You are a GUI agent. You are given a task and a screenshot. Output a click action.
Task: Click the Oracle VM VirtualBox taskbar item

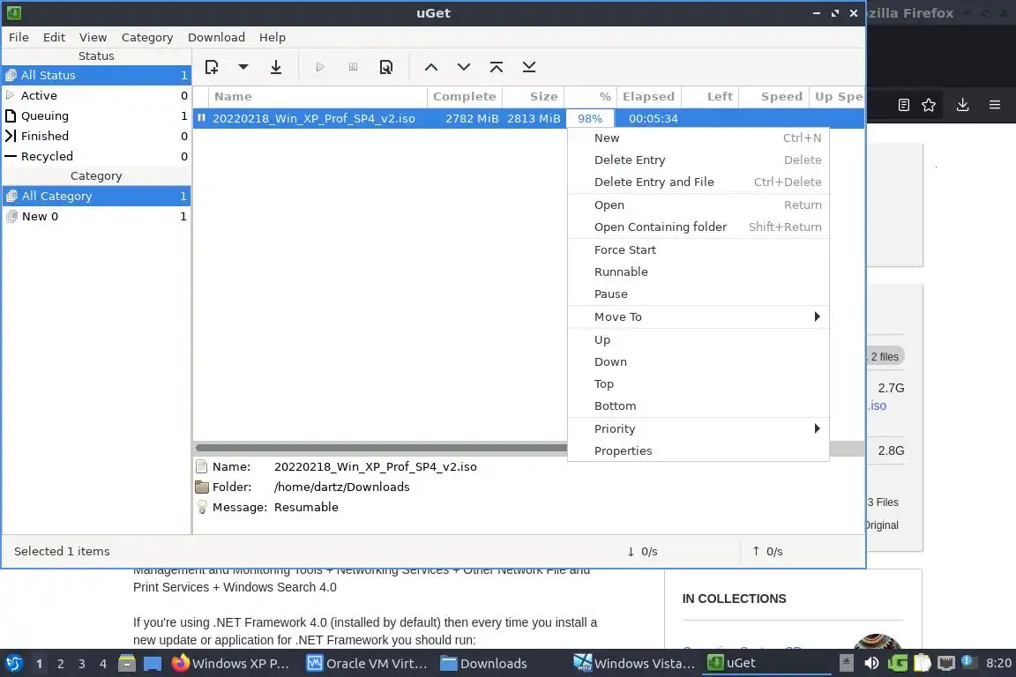coord(367,664)
